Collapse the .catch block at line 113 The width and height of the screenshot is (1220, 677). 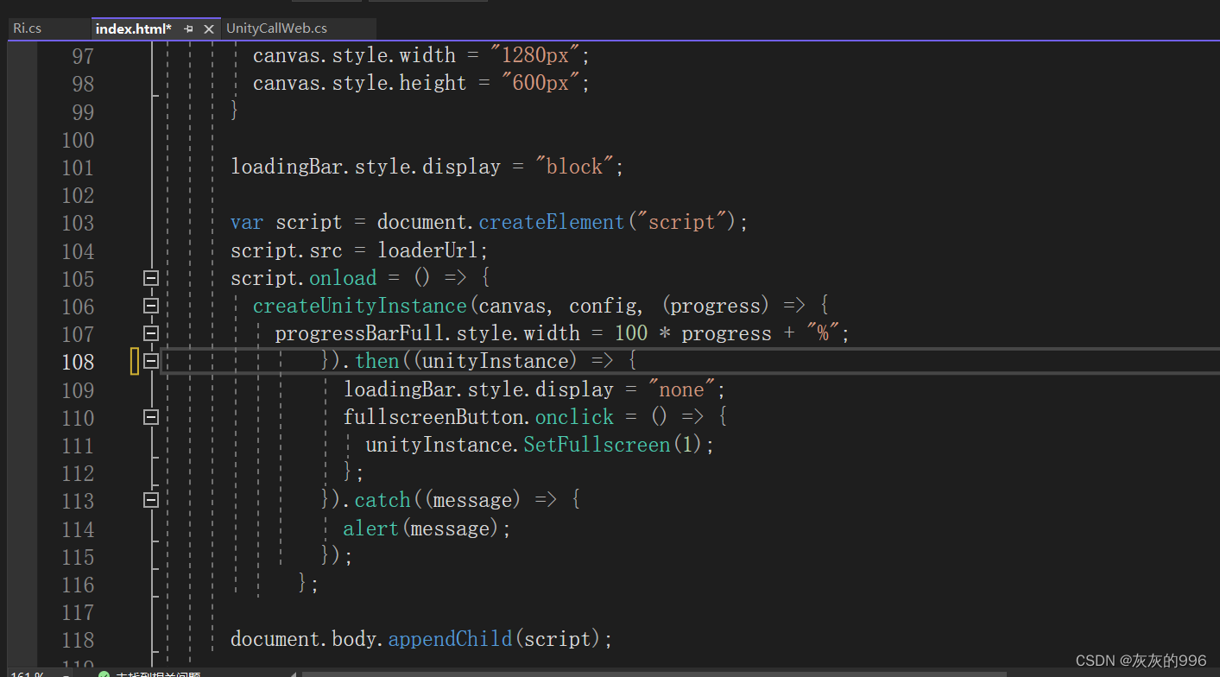point(151,500)
